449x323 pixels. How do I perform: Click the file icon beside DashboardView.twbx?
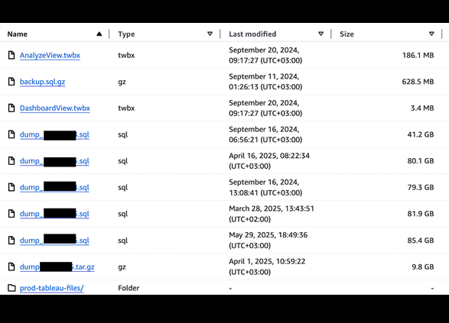11,108
